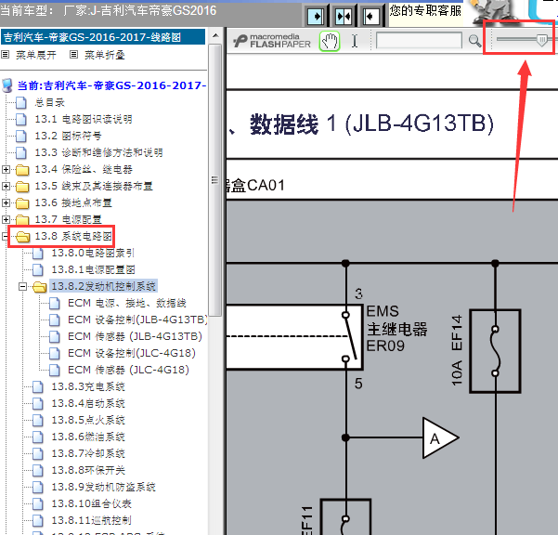Open 13.8.7冷却系统
The image size is (558, 535).
tap(88, 454)
